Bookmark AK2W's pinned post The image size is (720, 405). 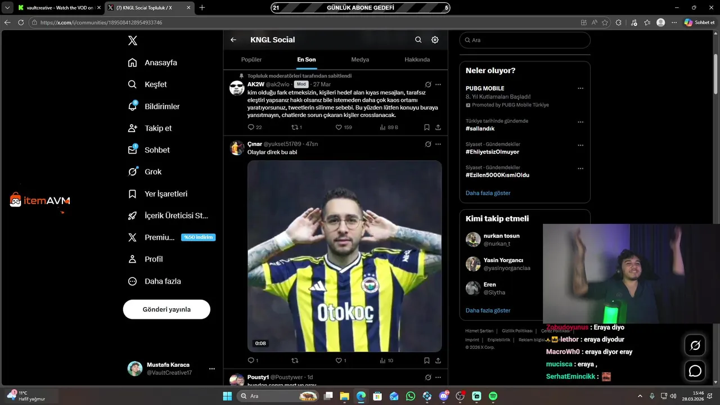pyautogui.click(x=427, y=127)
